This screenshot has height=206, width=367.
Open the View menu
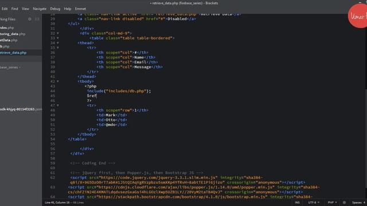[25, 9]
